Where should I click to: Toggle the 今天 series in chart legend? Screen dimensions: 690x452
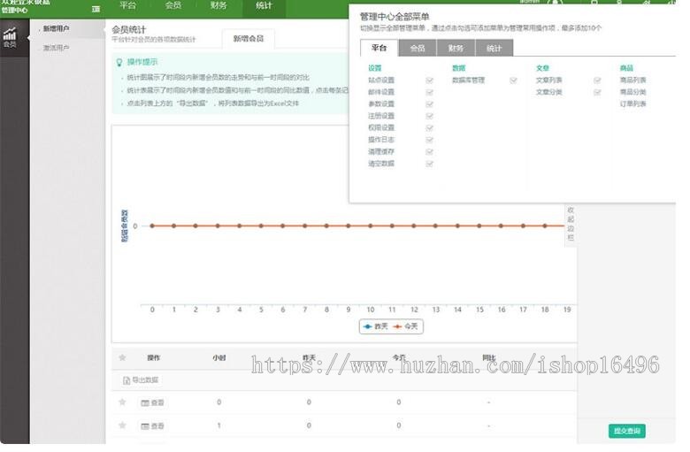[405, 326]
